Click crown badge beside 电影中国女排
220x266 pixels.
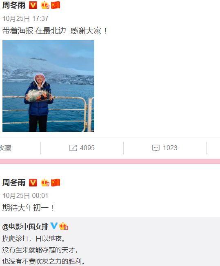pyautogui.click(x=64, y=226)
